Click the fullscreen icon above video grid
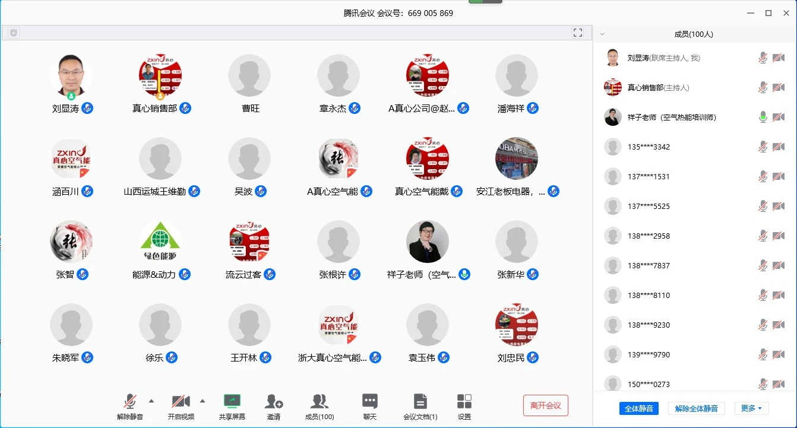Image resolution: width=797 pixels, height=428 pixels. pos(578,33)
